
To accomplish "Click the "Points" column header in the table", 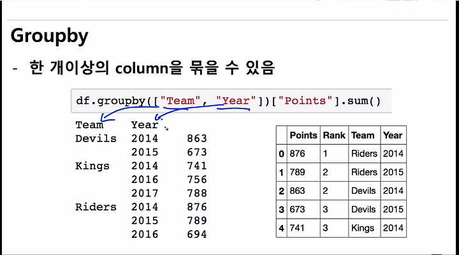I will (303, 135).
